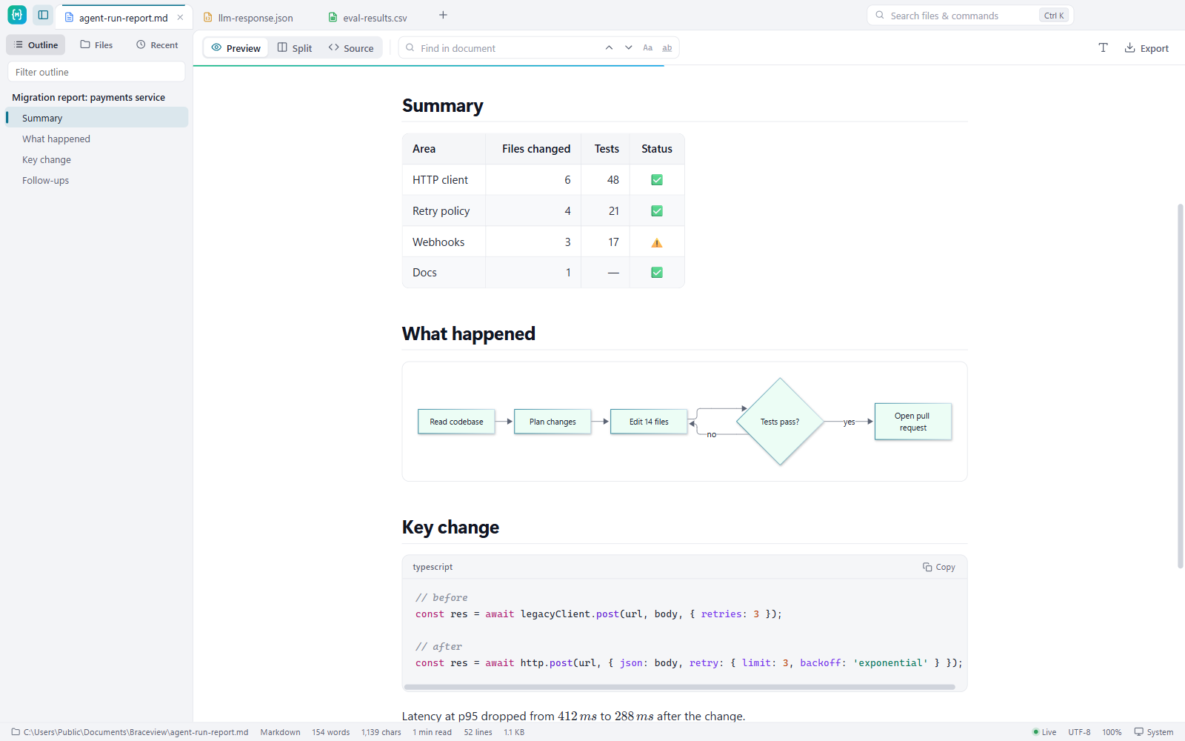This screenshot has width=1185, height=741.
Task: Focus the Search files & commands box
Action: pos(970,16)
